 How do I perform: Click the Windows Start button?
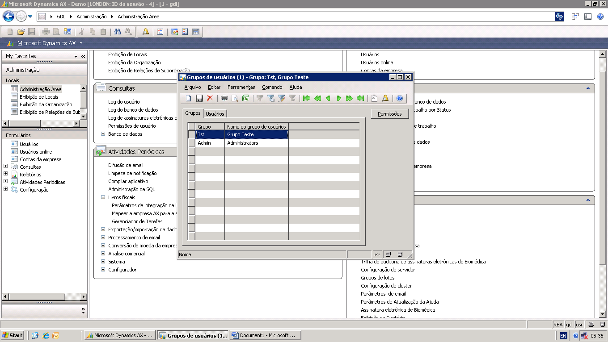[x=13, y=335]
